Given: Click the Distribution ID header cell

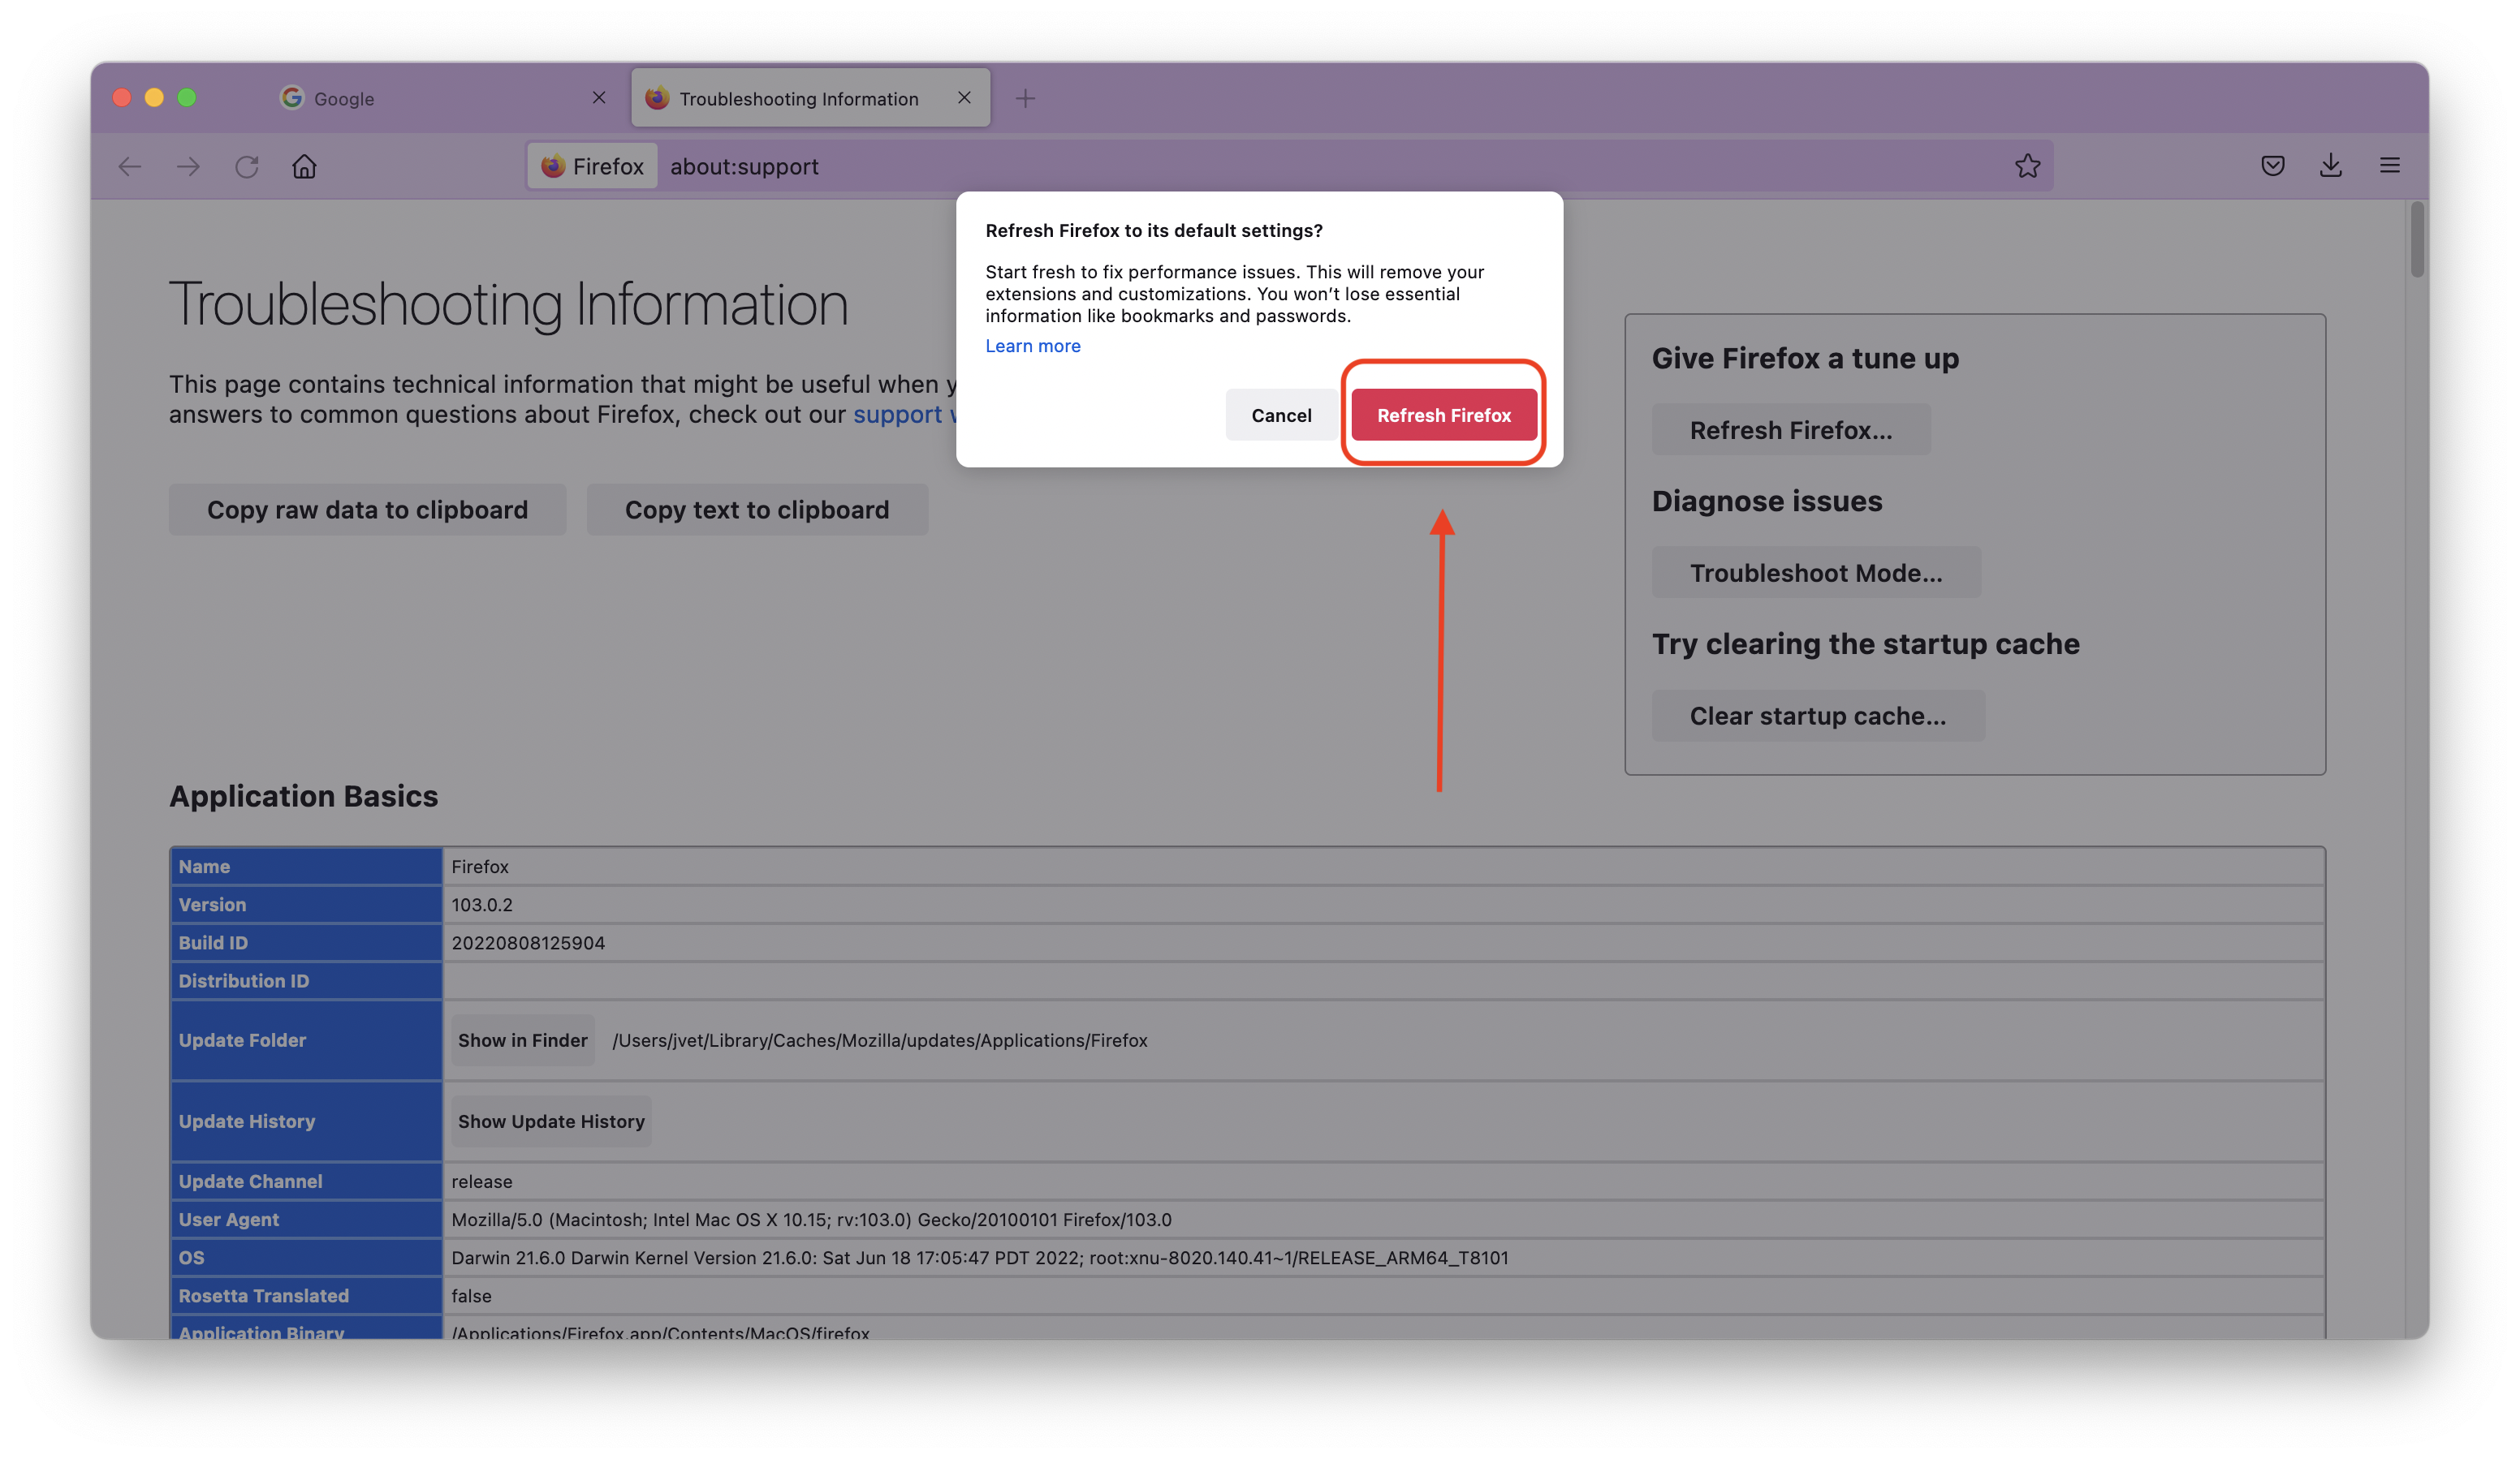Looking at the screenshot, I should click(306, 980).
